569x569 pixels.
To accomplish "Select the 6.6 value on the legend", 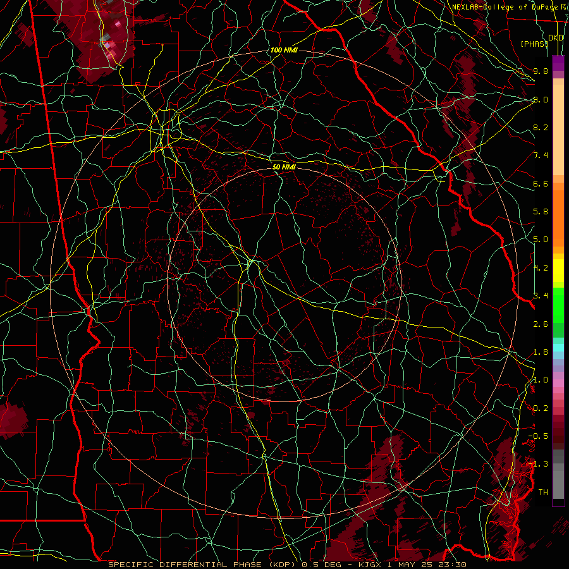I will click(x=541, y=183).
